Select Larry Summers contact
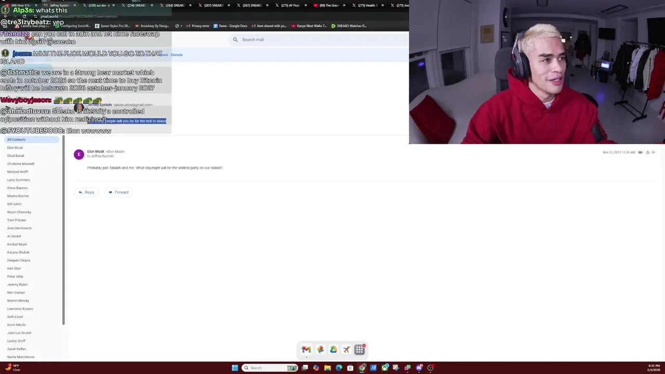 click(19, 180)
